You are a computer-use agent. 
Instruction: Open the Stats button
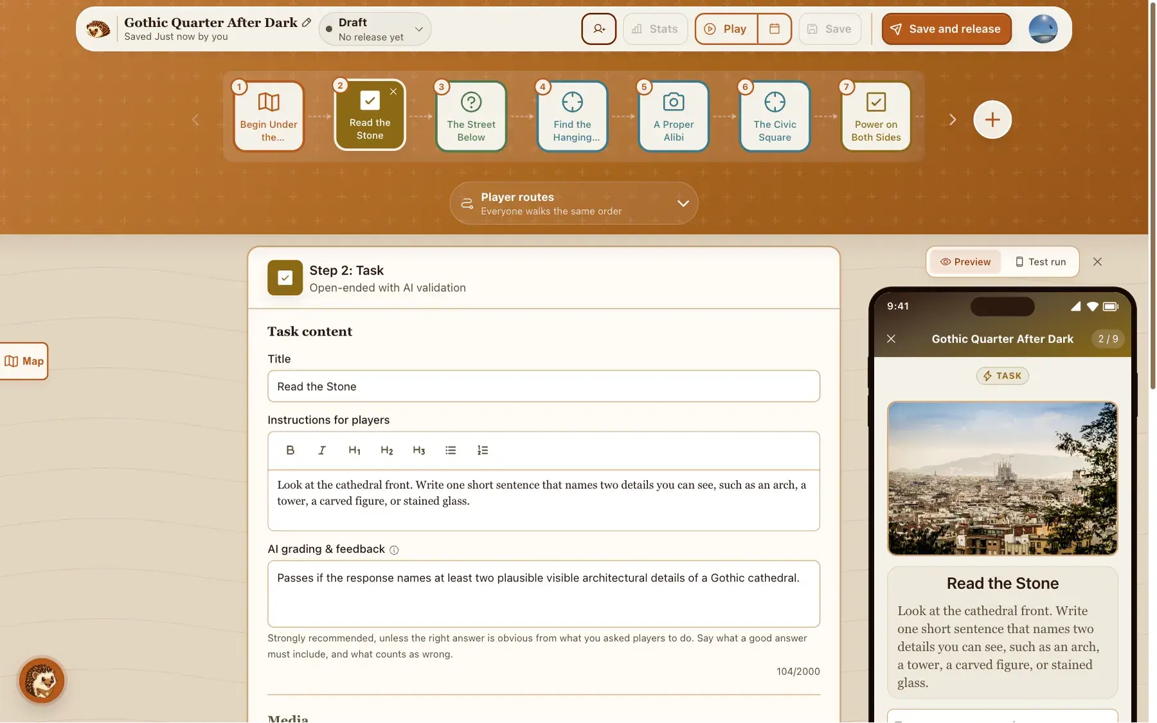click(x=655, y=29)
